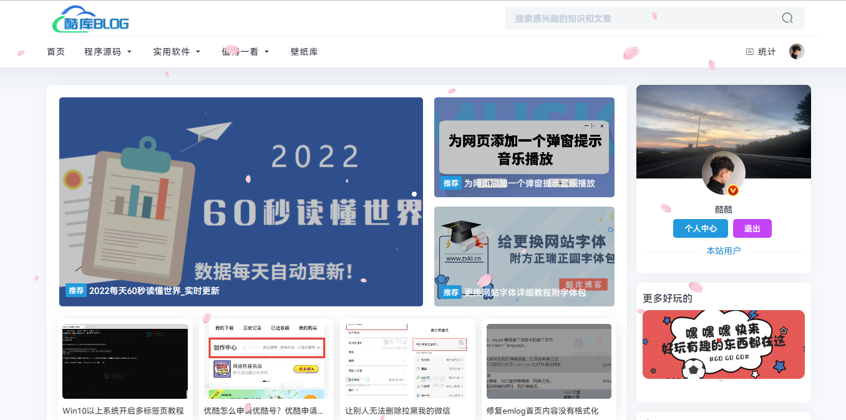Open the 壁纸库 navigation item
Viewport: 846px width, 420px height.
(304, 52)
